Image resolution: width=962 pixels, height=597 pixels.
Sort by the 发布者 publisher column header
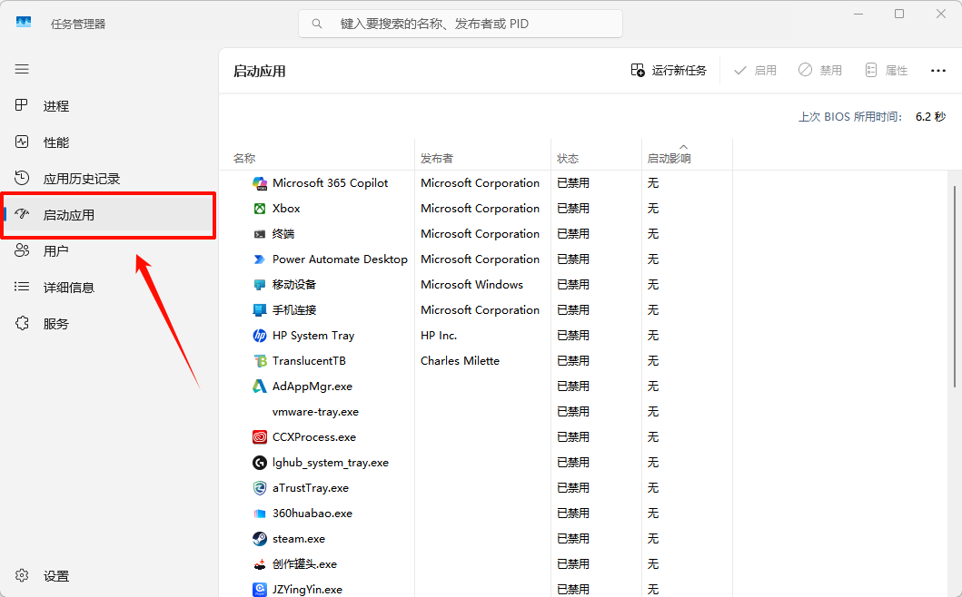(x=437, y=158)
